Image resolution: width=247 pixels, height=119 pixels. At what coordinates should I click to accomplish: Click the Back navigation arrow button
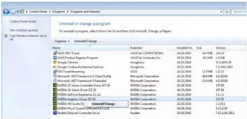coord(7,12)
